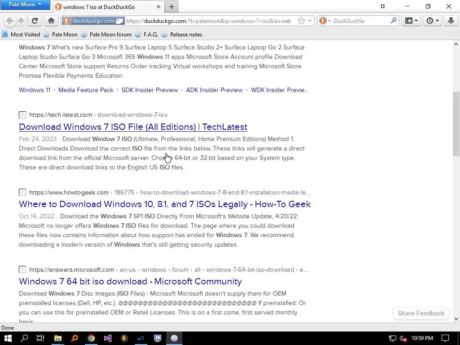
Task: Open the Pale Moon application menu
Action: pyautogui.click(x=25, y=4)
